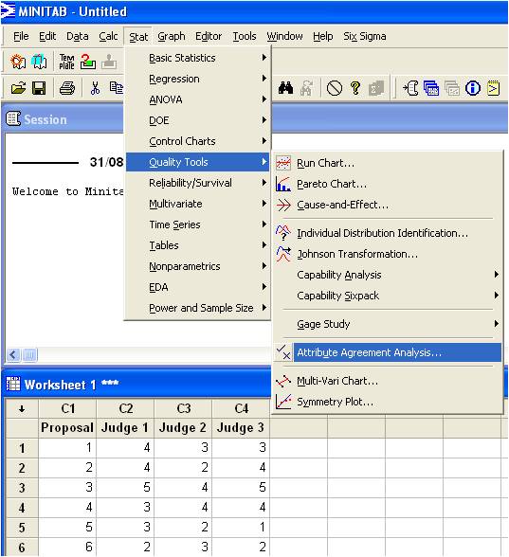The width and height of the screenshot is (509, 557).
Task: Open the Six Sigma menu
Action: [x=365, y=36]
